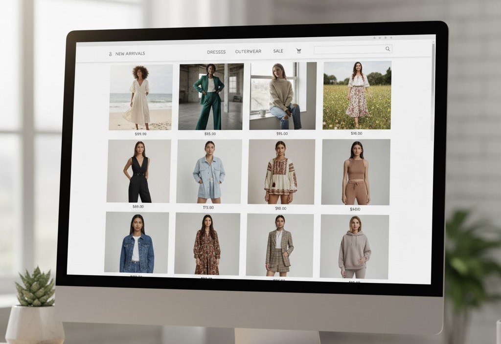Select the beige knit sweater by window photo
This screenshot has width=501, height=344.
click(x=282, y=96)
